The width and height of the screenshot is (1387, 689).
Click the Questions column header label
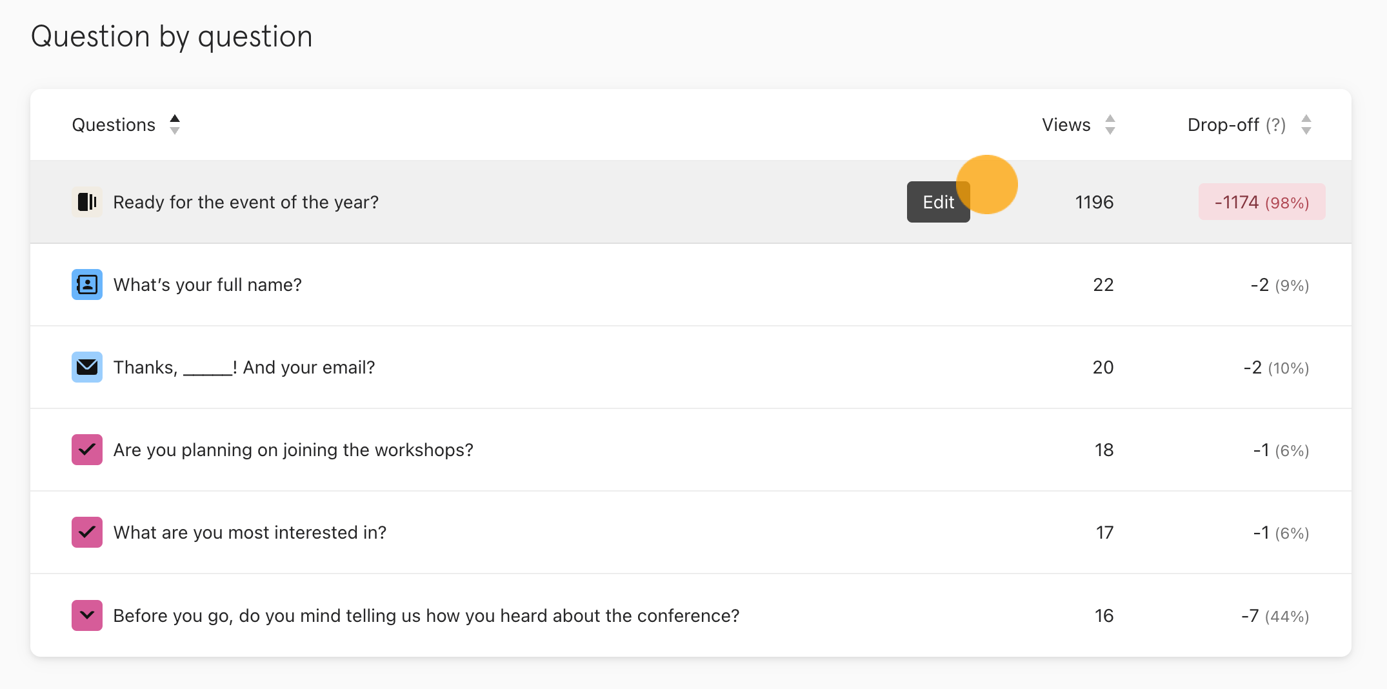[x=114, y=125]
